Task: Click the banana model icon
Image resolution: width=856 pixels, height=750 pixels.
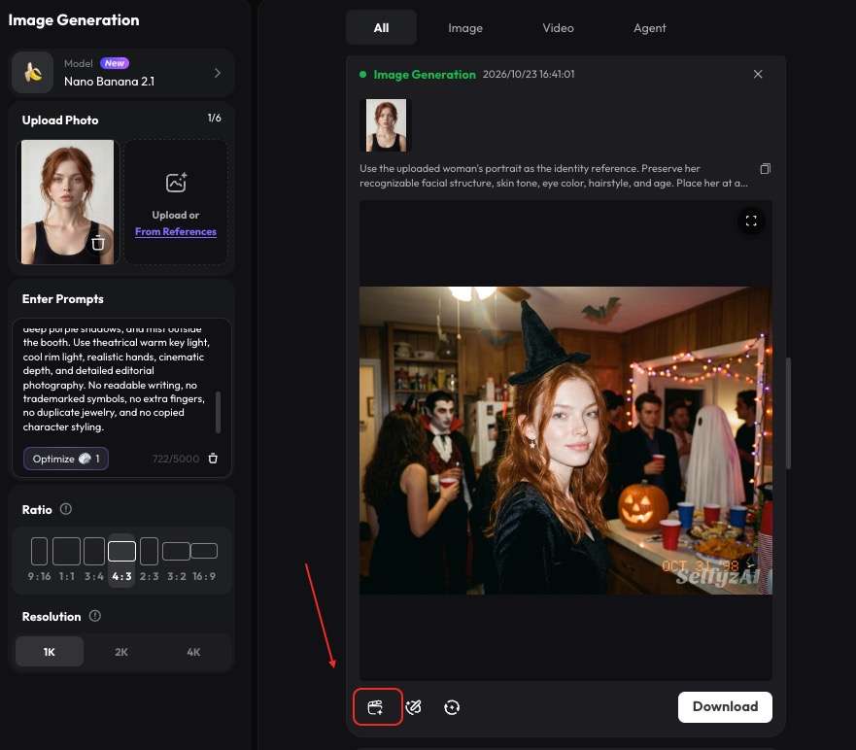Action: pos(33,73)
